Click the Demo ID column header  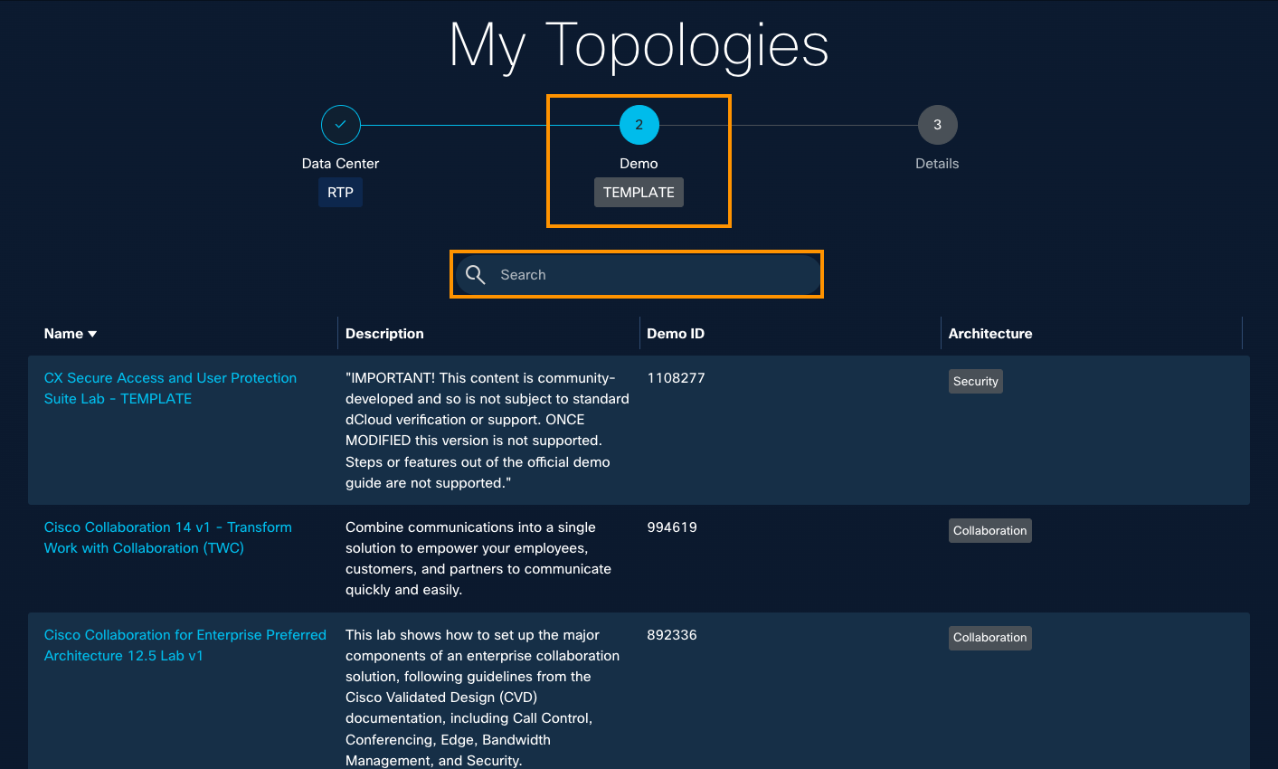676,334
